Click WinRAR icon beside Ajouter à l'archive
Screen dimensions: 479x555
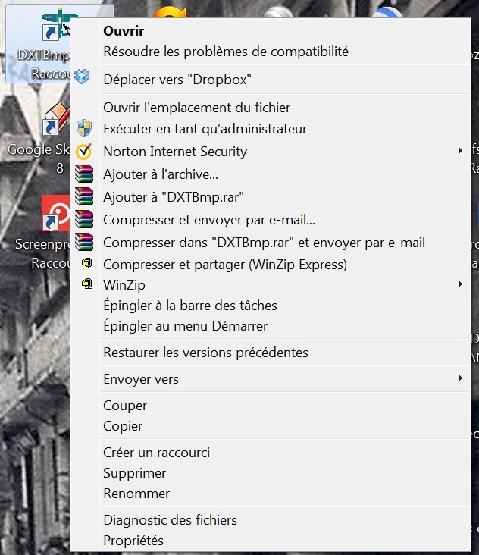[x=84, y=174]
